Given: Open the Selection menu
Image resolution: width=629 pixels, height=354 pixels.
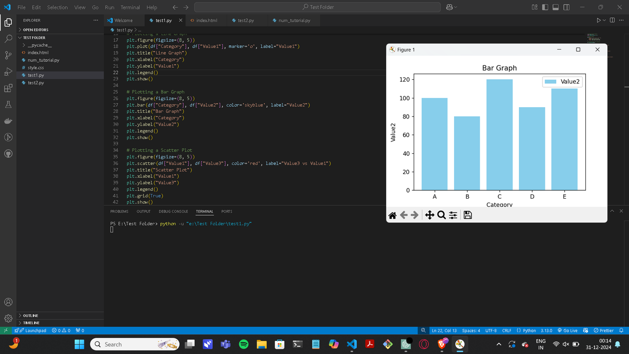Looking at the screenshot, I should click(x=57, y=7).
